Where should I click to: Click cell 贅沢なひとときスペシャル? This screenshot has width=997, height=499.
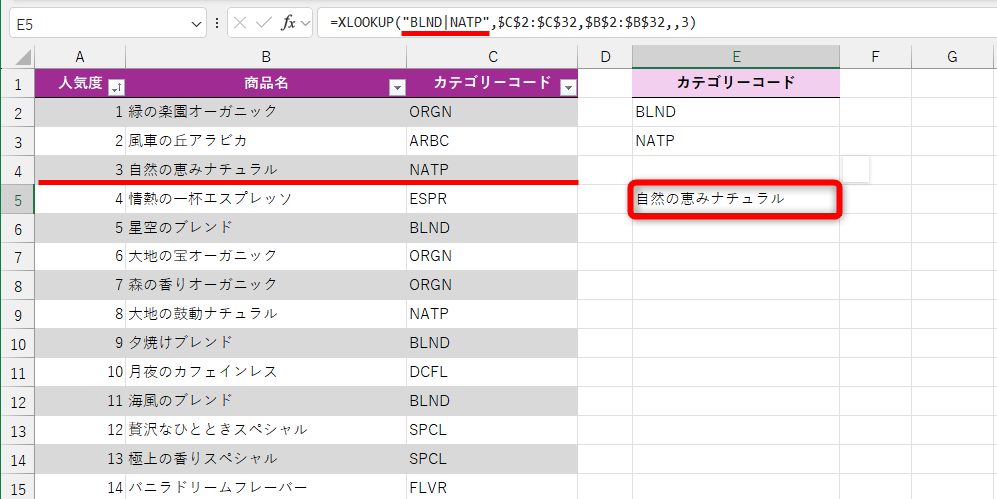(266, 430)
